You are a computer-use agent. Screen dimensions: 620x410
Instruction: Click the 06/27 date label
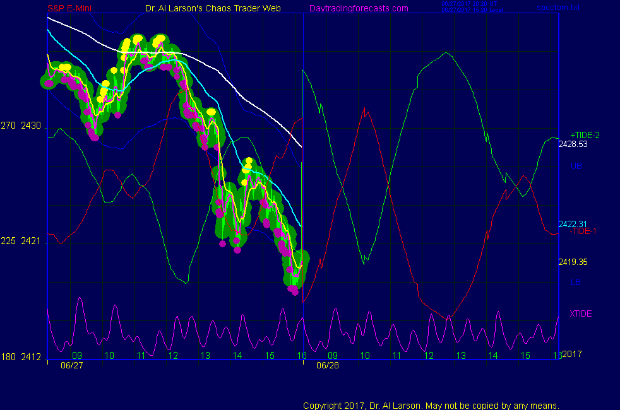[72, 365]
